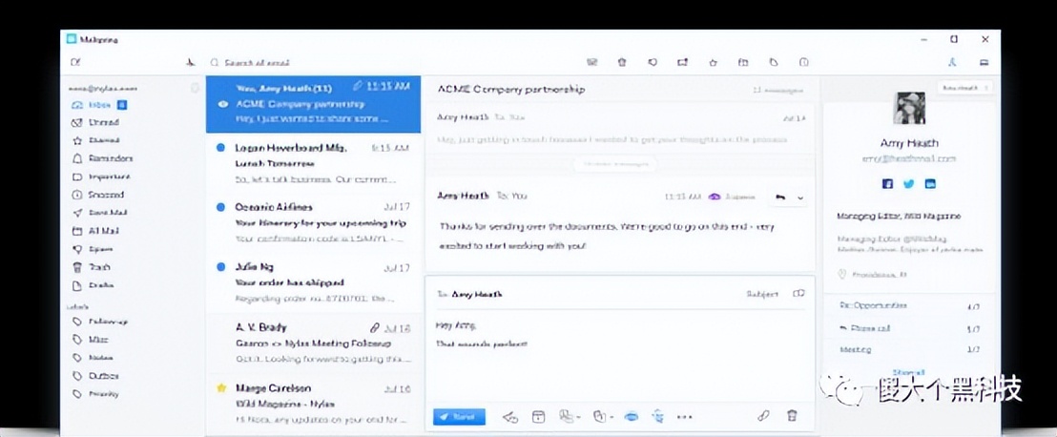Click the snooze clock icon in the top toolbar
This screenshot has width=1057, height=437.
click(x=804, y=62)
